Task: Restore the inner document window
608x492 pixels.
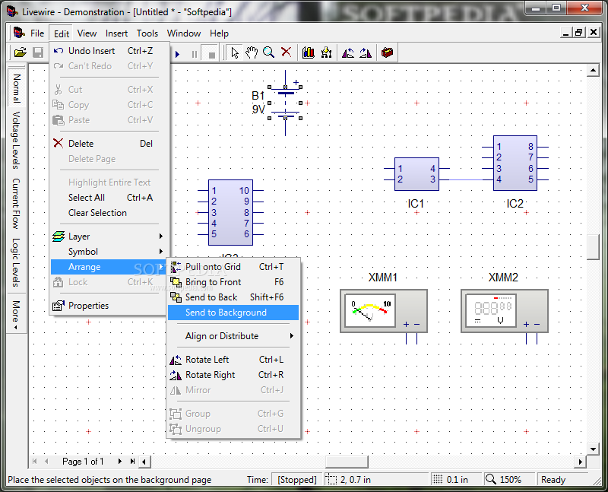Action: point(579,32)
